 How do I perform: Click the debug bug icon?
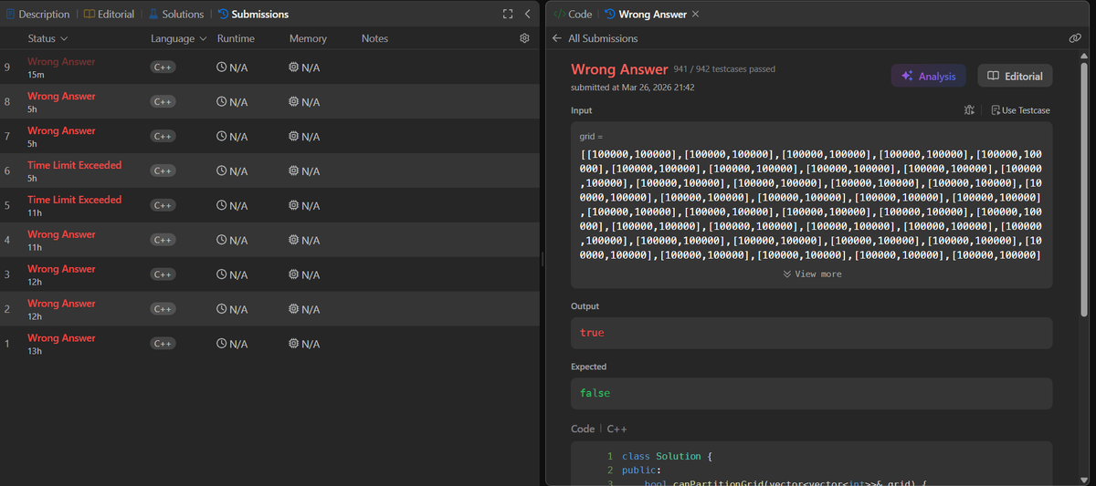pyautogui.click(x=969, y=110)
